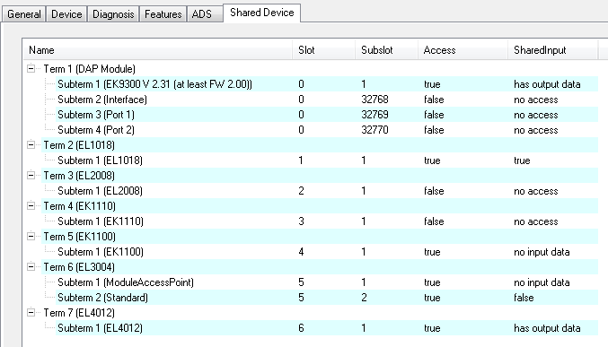
Task: Switch to the General tab
Action: 24,14
